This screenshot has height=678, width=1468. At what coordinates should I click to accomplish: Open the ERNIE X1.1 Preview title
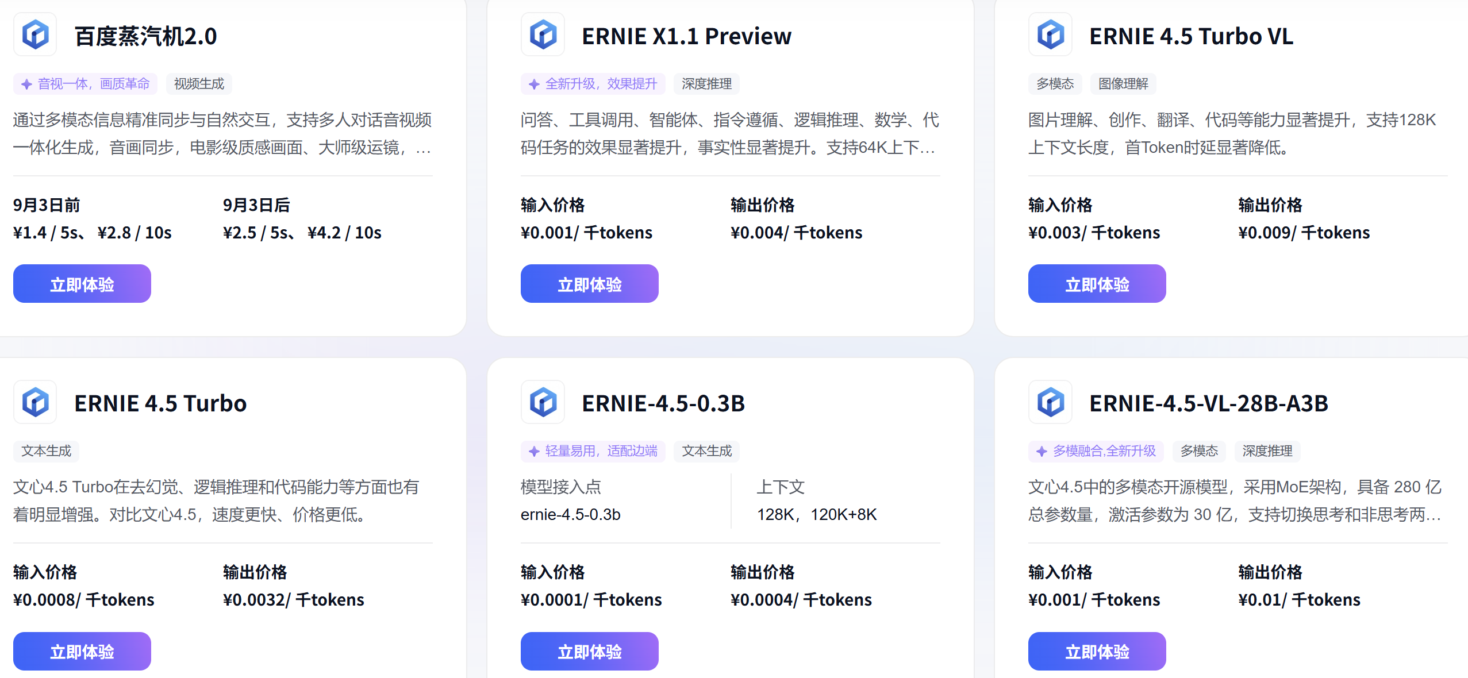tap(686, 36)
